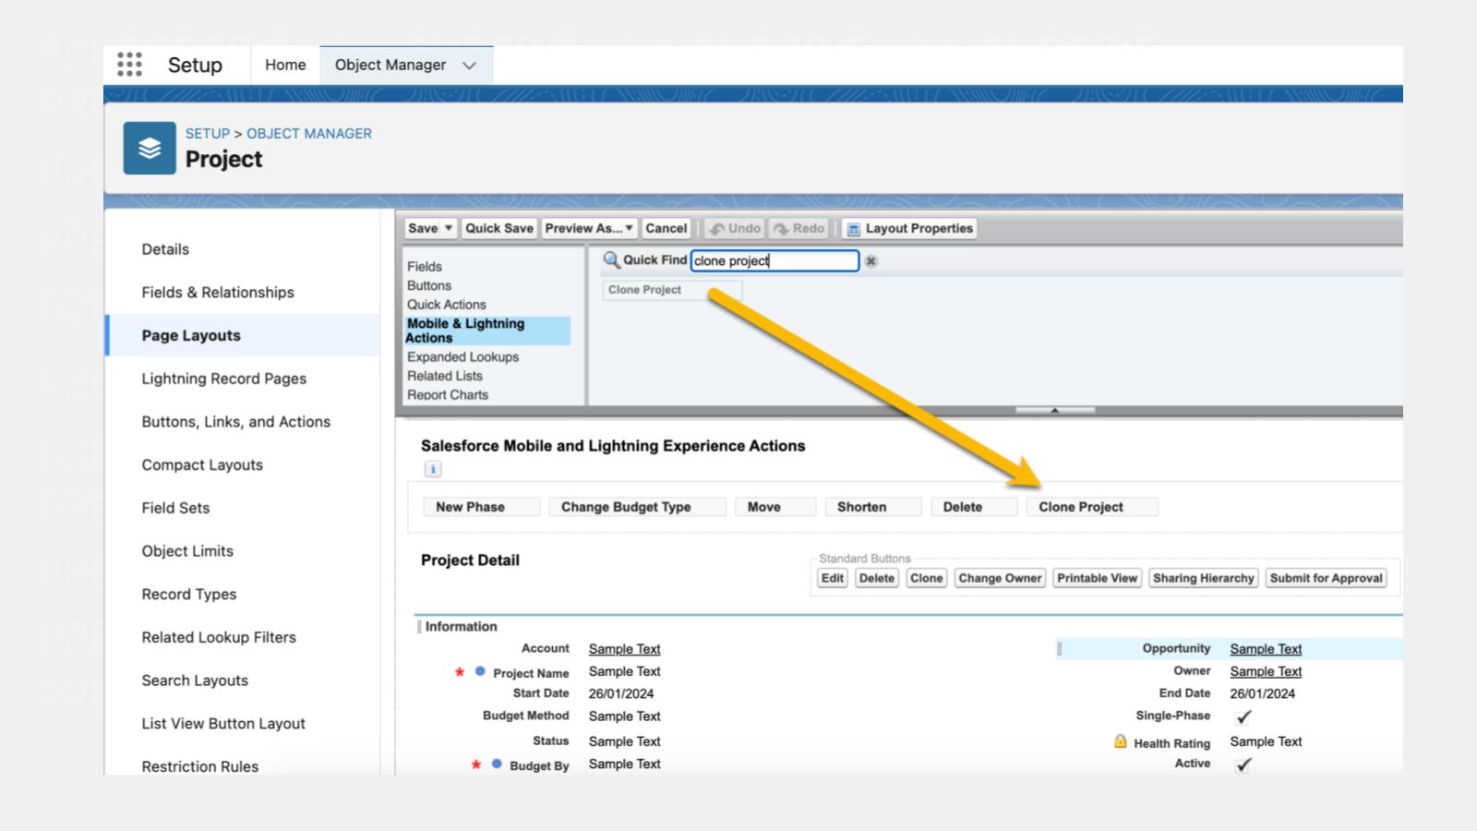The image size is (1477, 831).
Task: Click the Account Sample Text link
Action: [625, 649]
